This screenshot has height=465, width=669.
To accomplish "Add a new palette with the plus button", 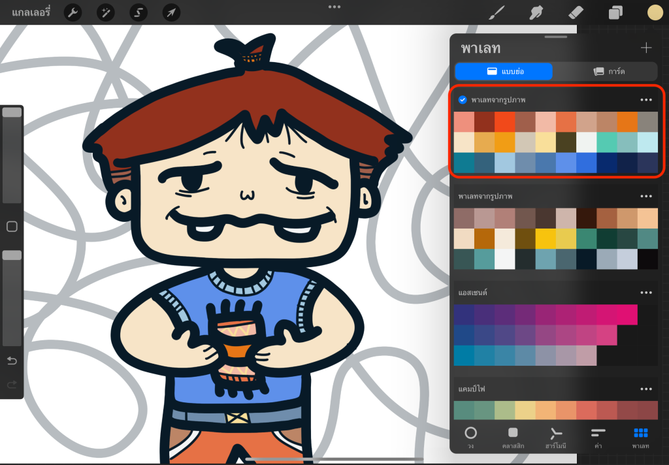I will (646, 48).
